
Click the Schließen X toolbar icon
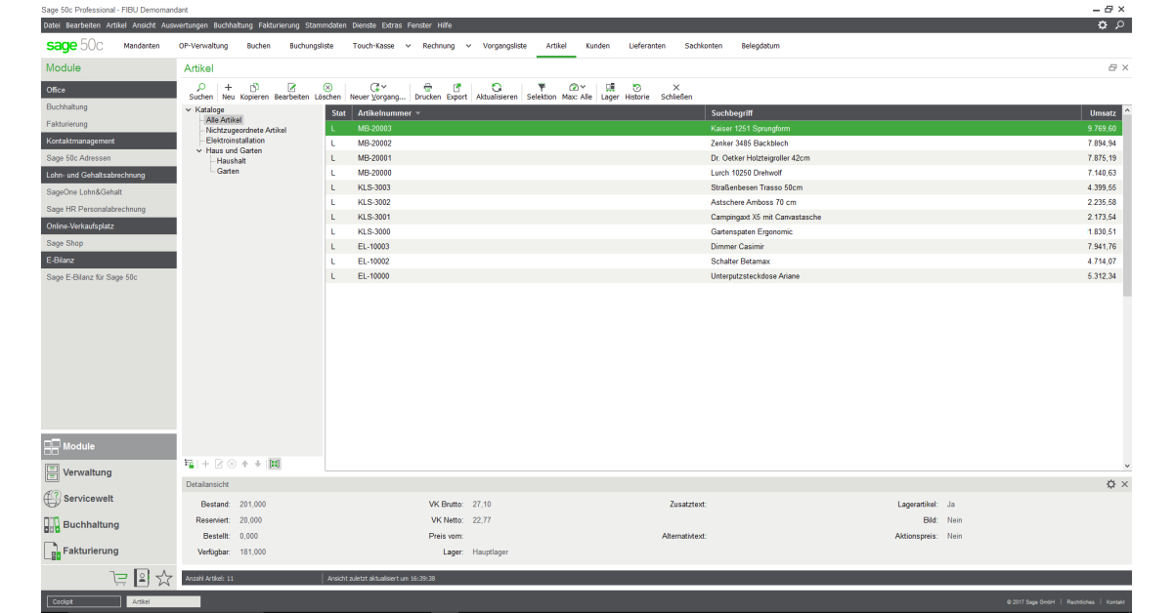676,88
